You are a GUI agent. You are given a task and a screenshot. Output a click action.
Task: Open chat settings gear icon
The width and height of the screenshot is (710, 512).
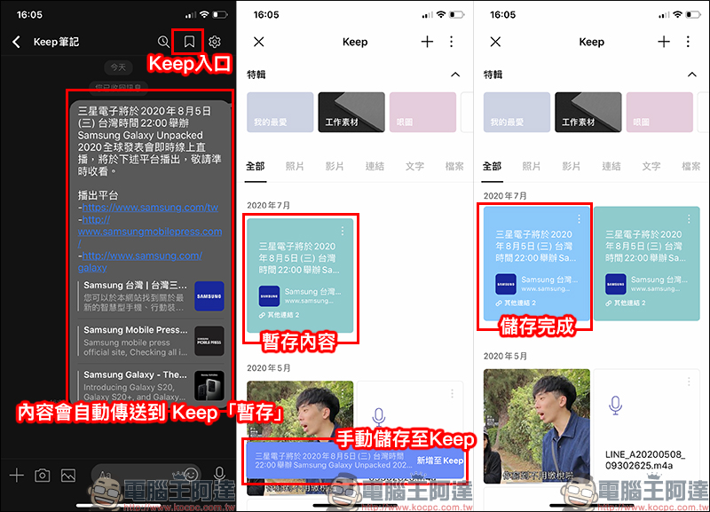coord(215,42)
